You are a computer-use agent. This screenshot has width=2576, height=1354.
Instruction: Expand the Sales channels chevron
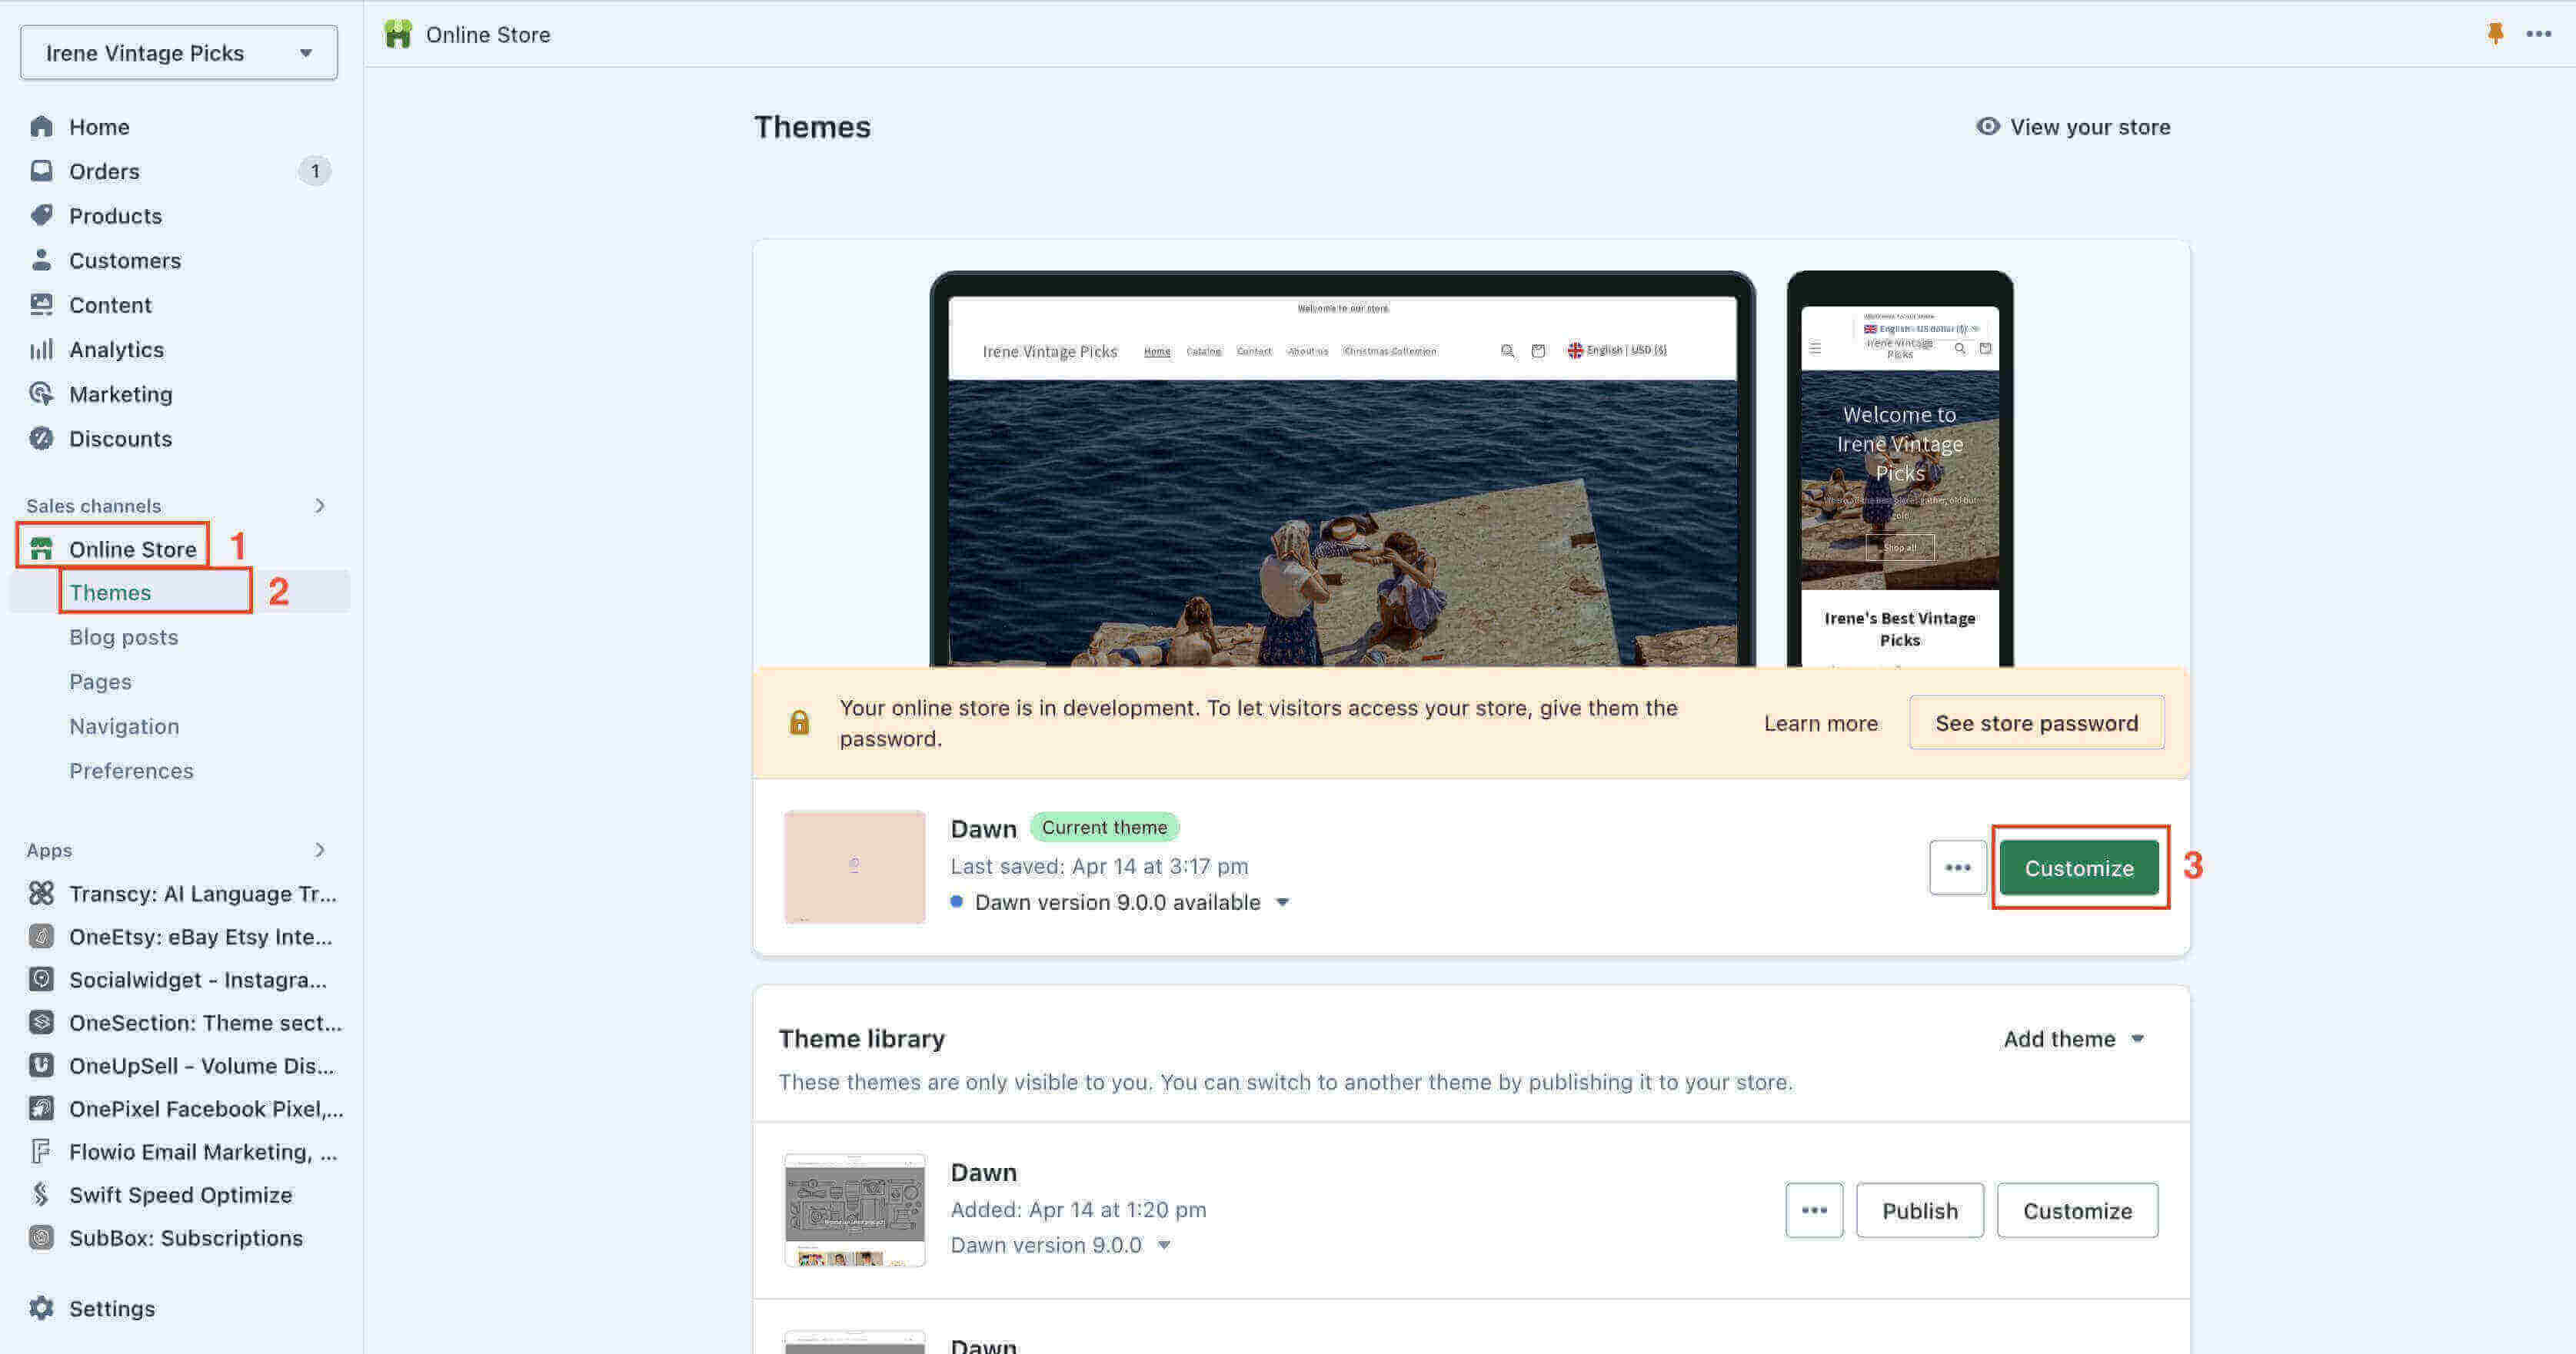(320, 506)
